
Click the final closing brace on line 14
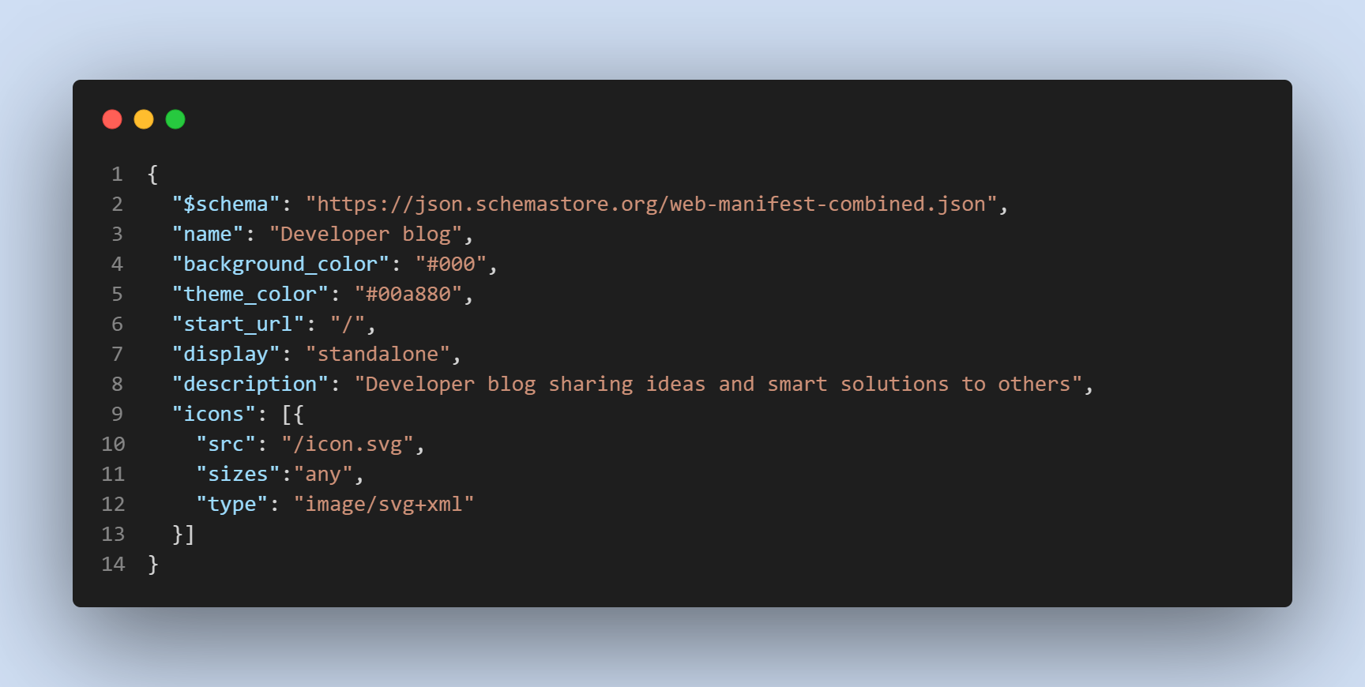click(153, 565)
